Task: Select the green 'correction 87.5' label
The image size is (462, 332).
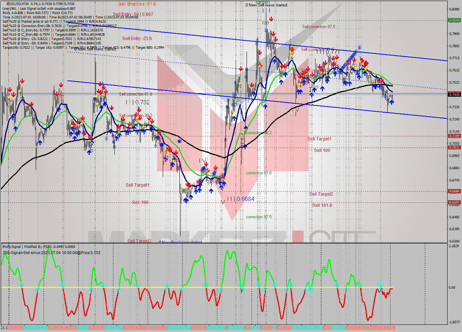Action: pos(259,217)
